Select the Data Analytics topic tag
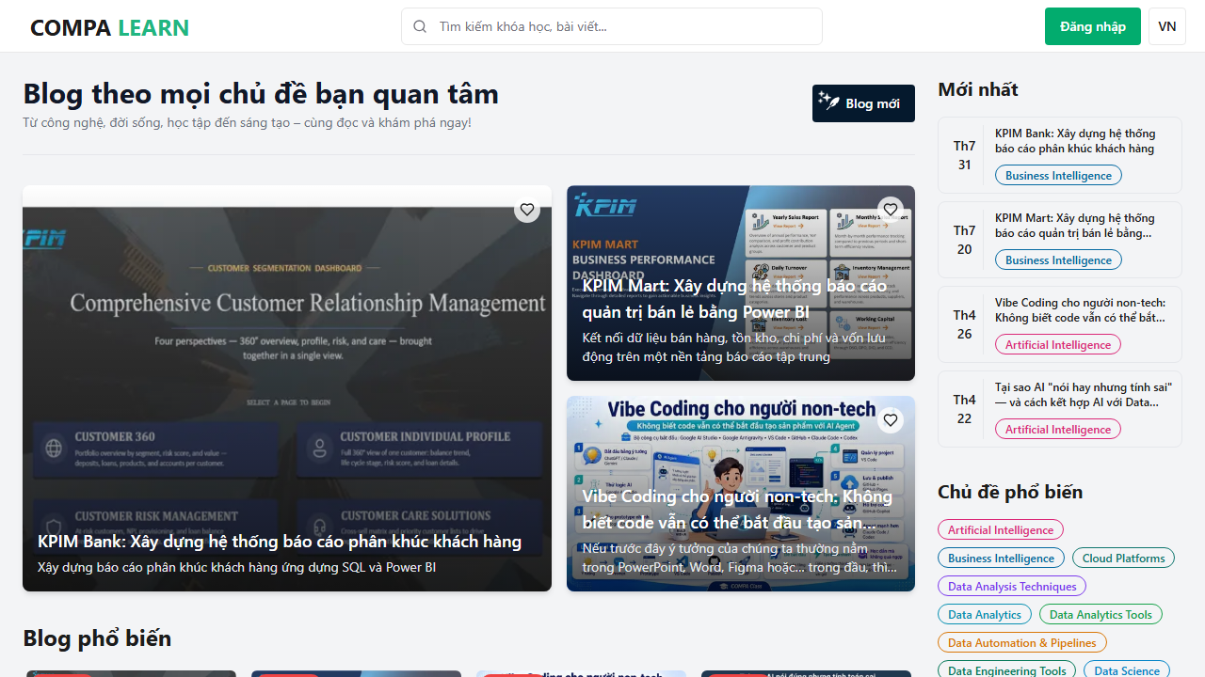 click(985, 615)
